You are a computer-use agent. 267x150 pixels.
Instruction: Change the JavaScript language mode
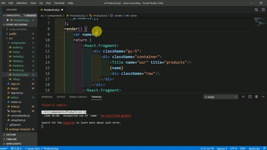coord(254,148)
